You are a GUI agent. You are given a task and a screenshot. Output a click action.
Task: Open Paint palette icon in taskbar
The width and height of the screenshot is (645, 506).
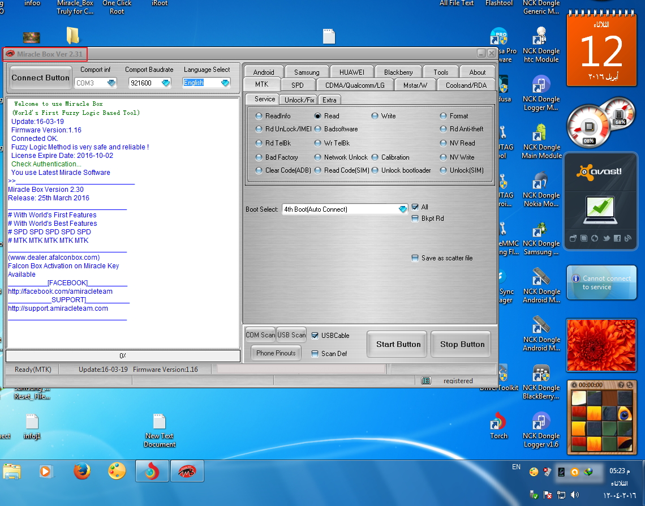tap(117, 471)
